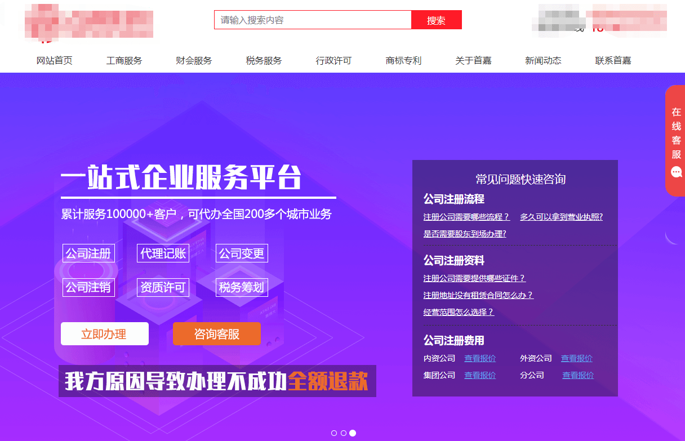Screen dimensions: 685x441
Task: Open the 商标专利 navigation menu item
Action: coord(403,61)
